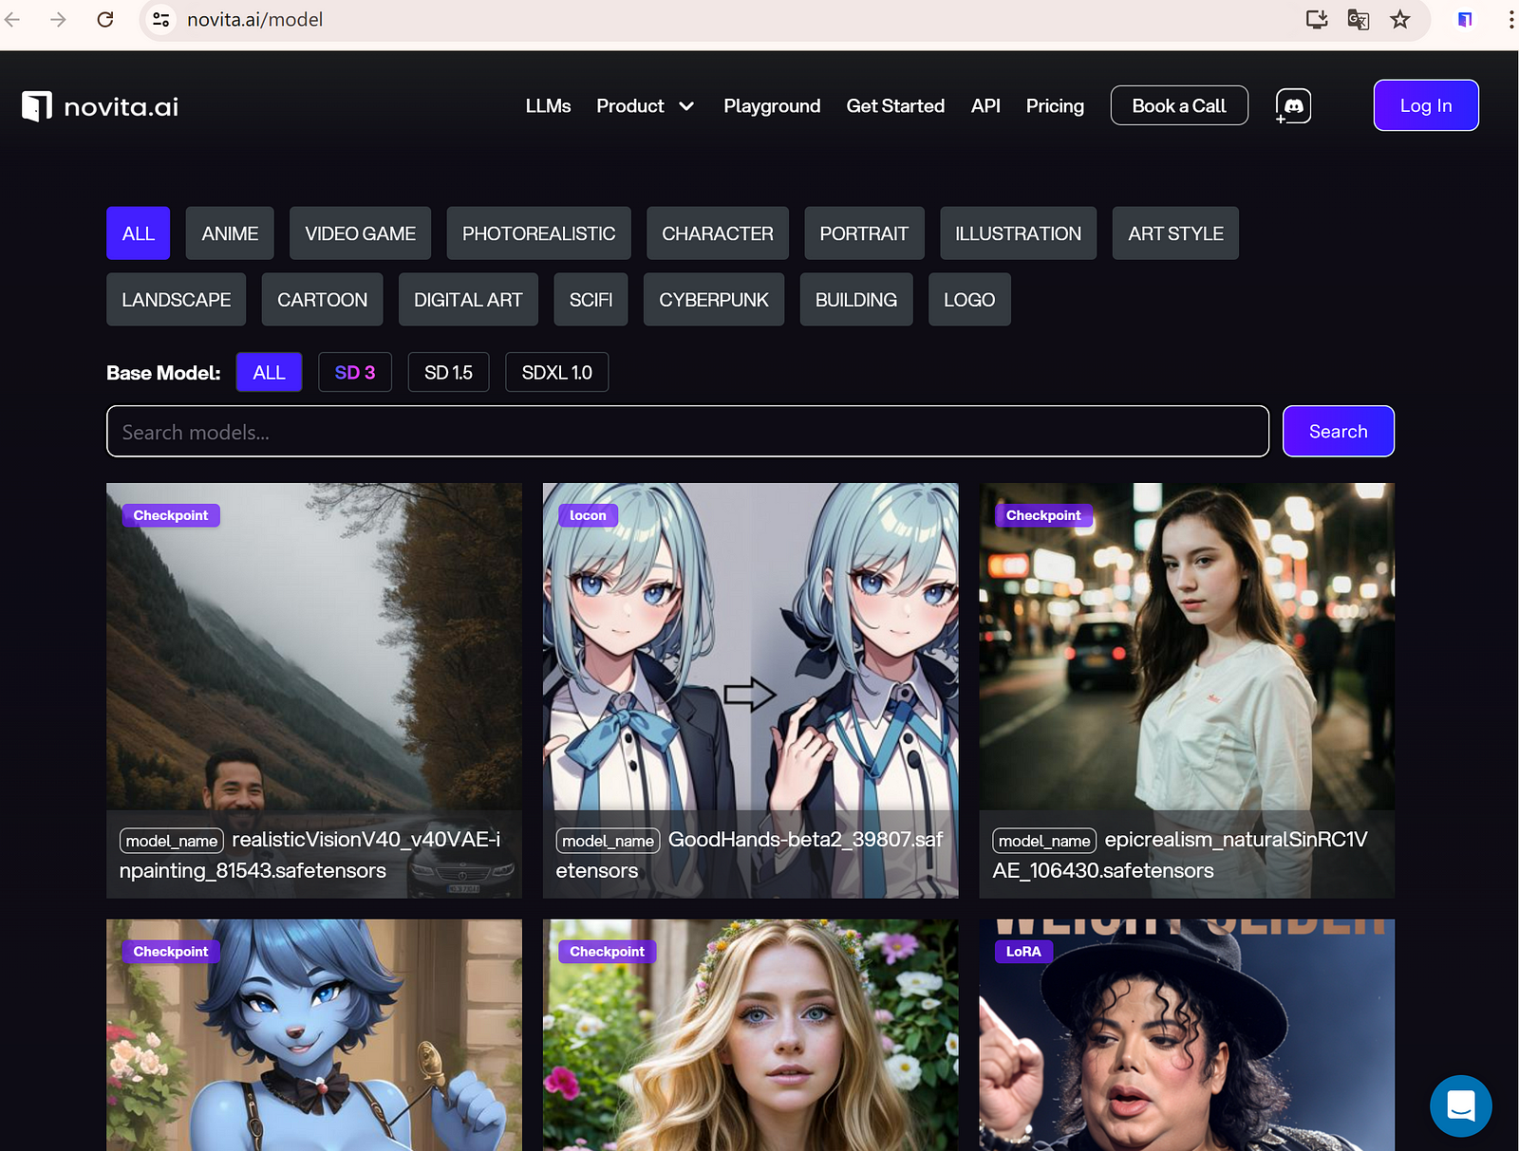Select the SDXL 1.0 base model
This screenshot has width=1519, height=1151.
(x=557, y=373)
